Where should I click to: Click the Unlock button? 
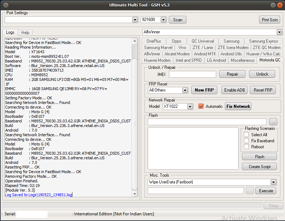click(x=262, y=74)
